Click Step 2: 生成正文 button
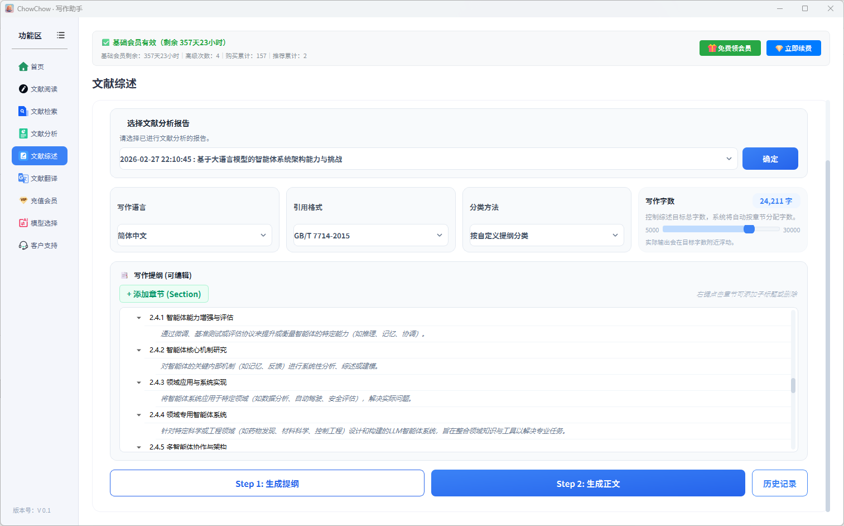 tap(588, 484)
